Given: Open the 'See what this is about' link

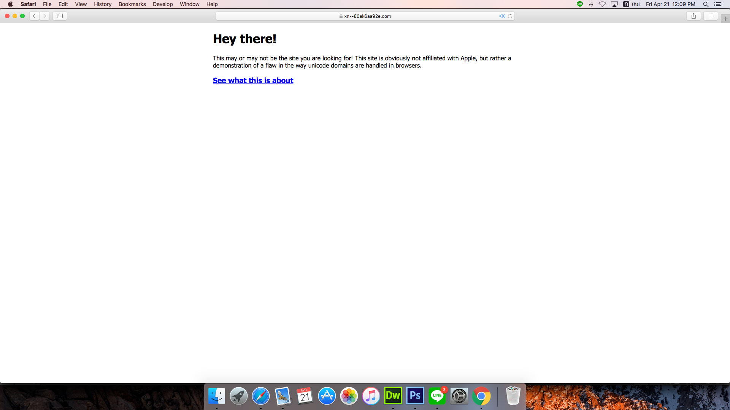Looking at the screenshot, I should pos(253,80).
